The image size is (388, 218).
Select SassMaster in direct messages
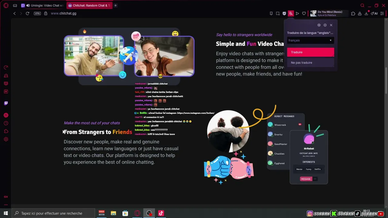(277, 144)
